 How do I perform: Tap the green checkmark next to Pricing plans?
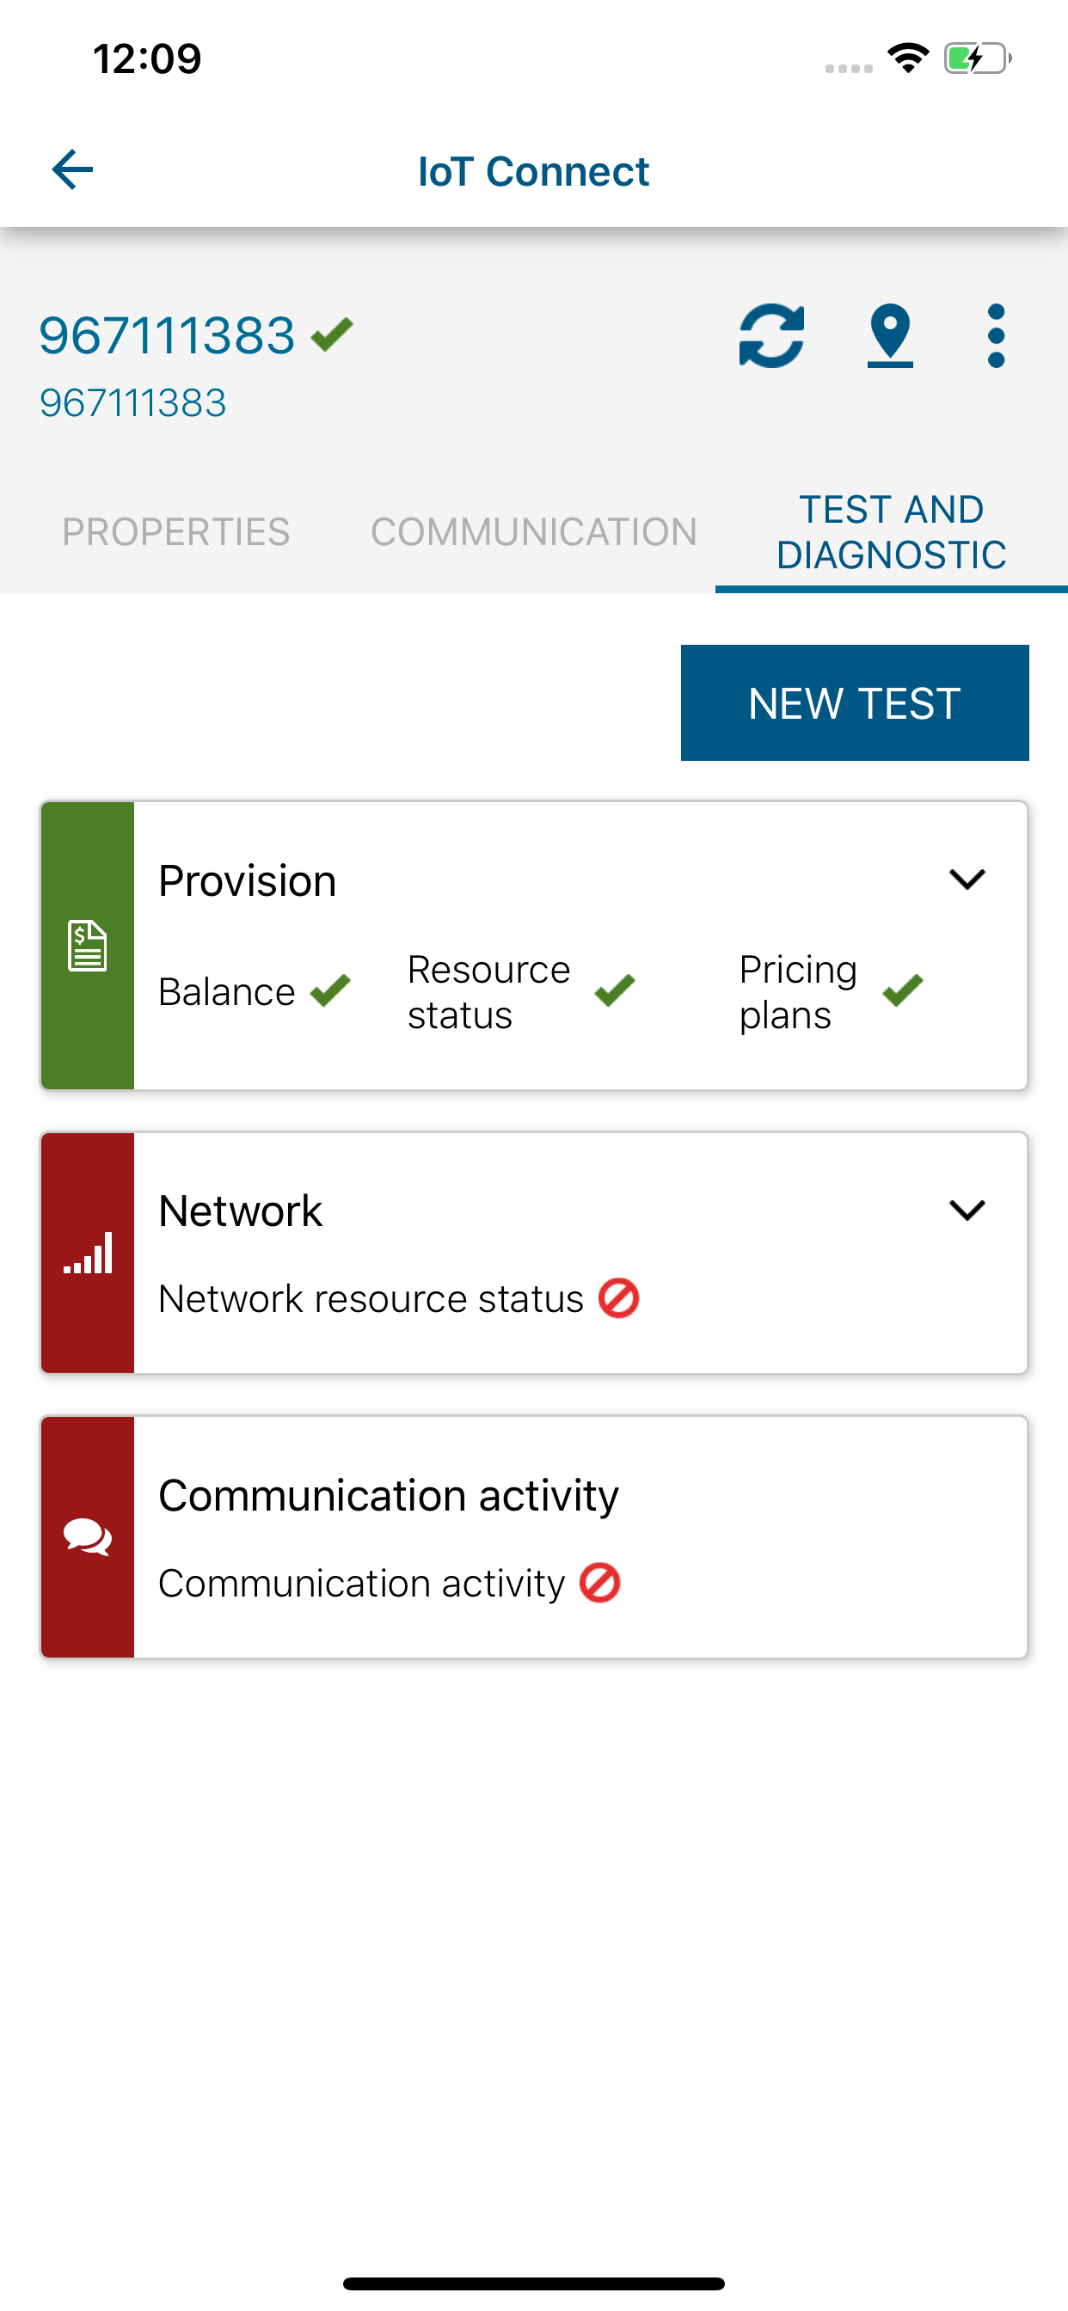902,990
